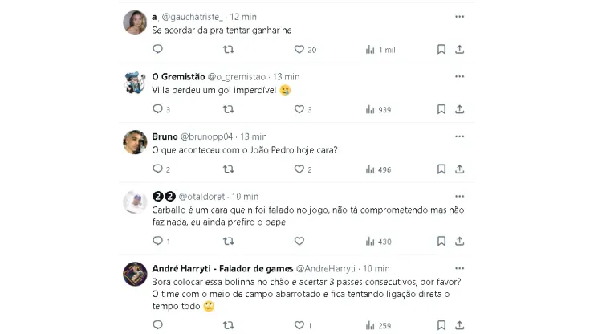This screenshot has height=334, width=594.
Task: Open more options on Bruno's tweet
Action: [459, 136]
